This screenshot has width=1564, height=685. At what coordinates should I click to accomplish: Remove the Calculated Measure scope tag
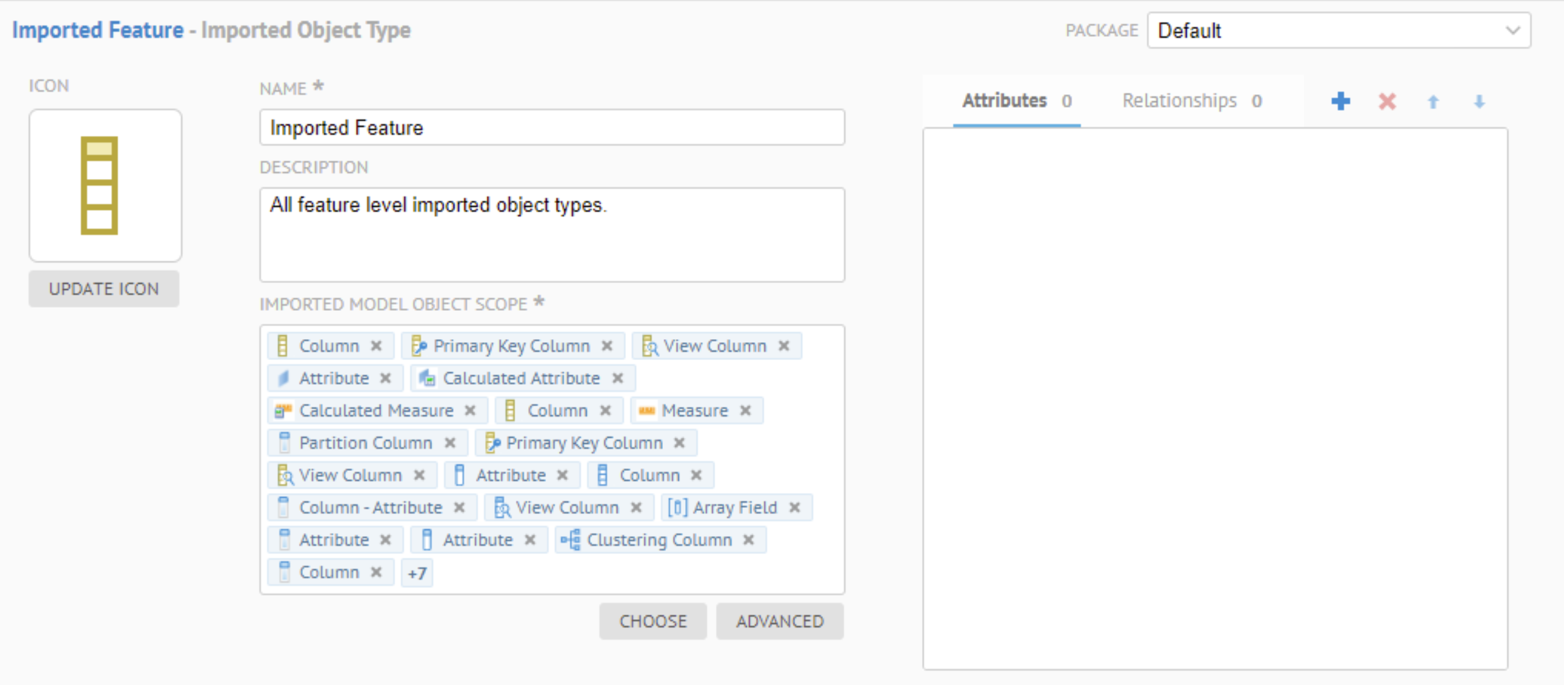click(470, 411)
